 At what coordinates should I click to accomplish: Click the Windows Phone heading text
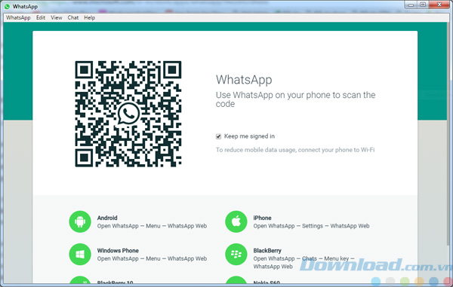(118, 250)
